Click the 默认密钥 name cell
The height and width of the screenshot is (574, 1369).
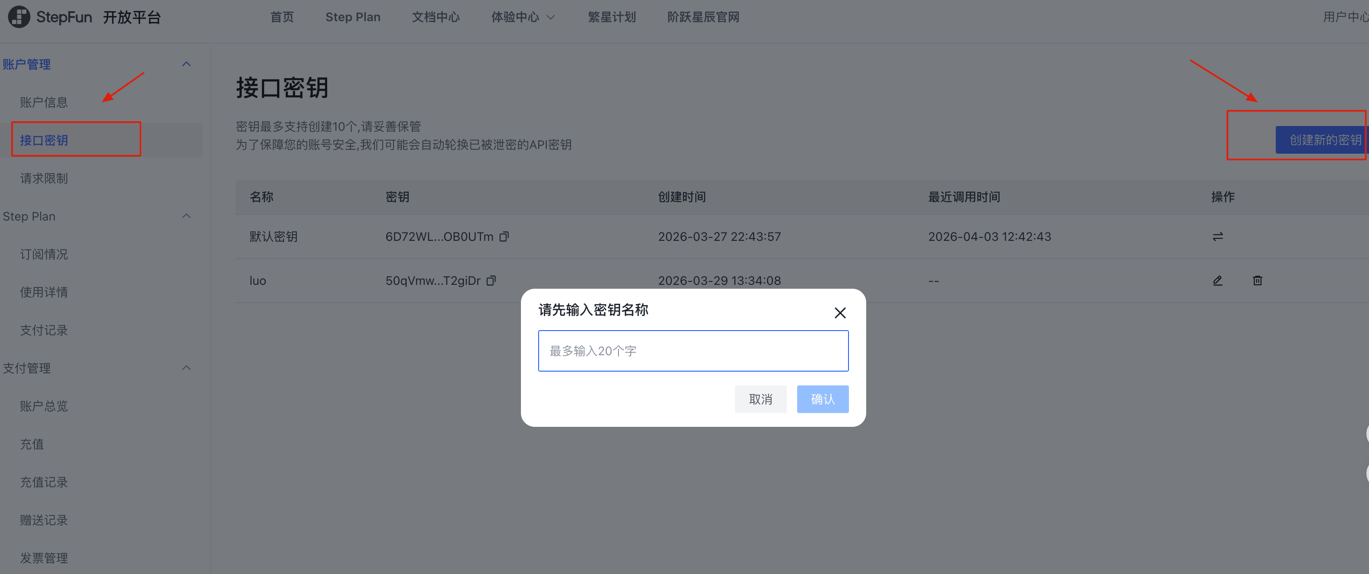click(273, 237)
